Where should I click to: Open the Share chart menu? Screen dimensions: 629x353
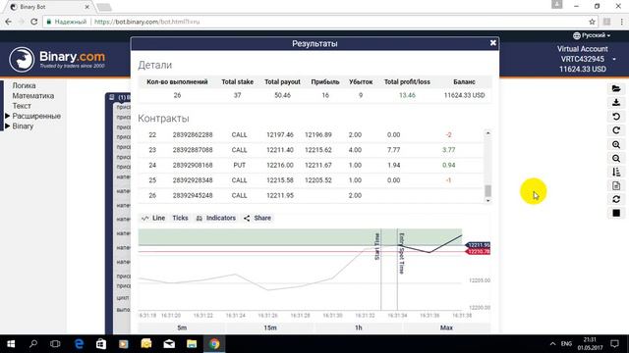(x=257, y=218)
